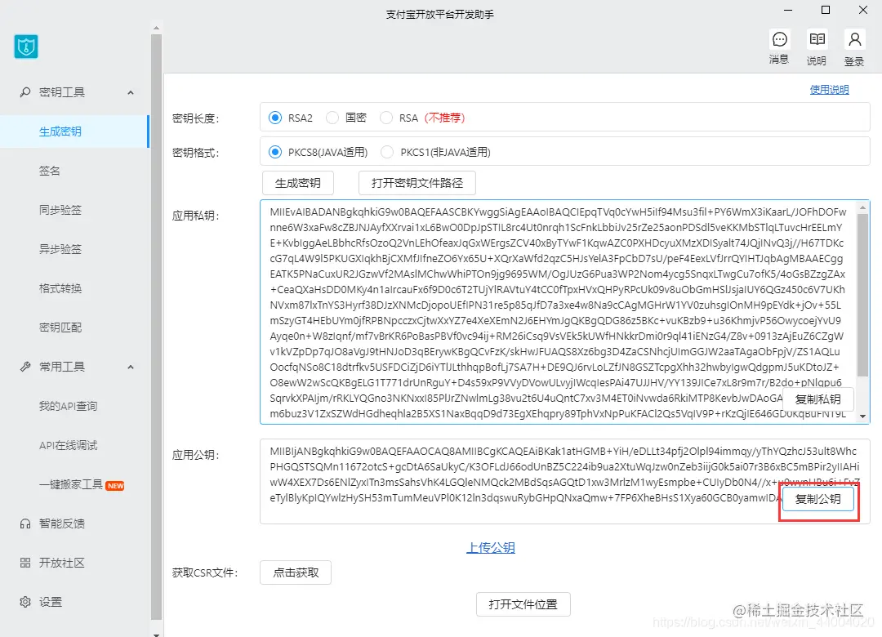Click the private key scrollbar thumb

click(863, 295)
